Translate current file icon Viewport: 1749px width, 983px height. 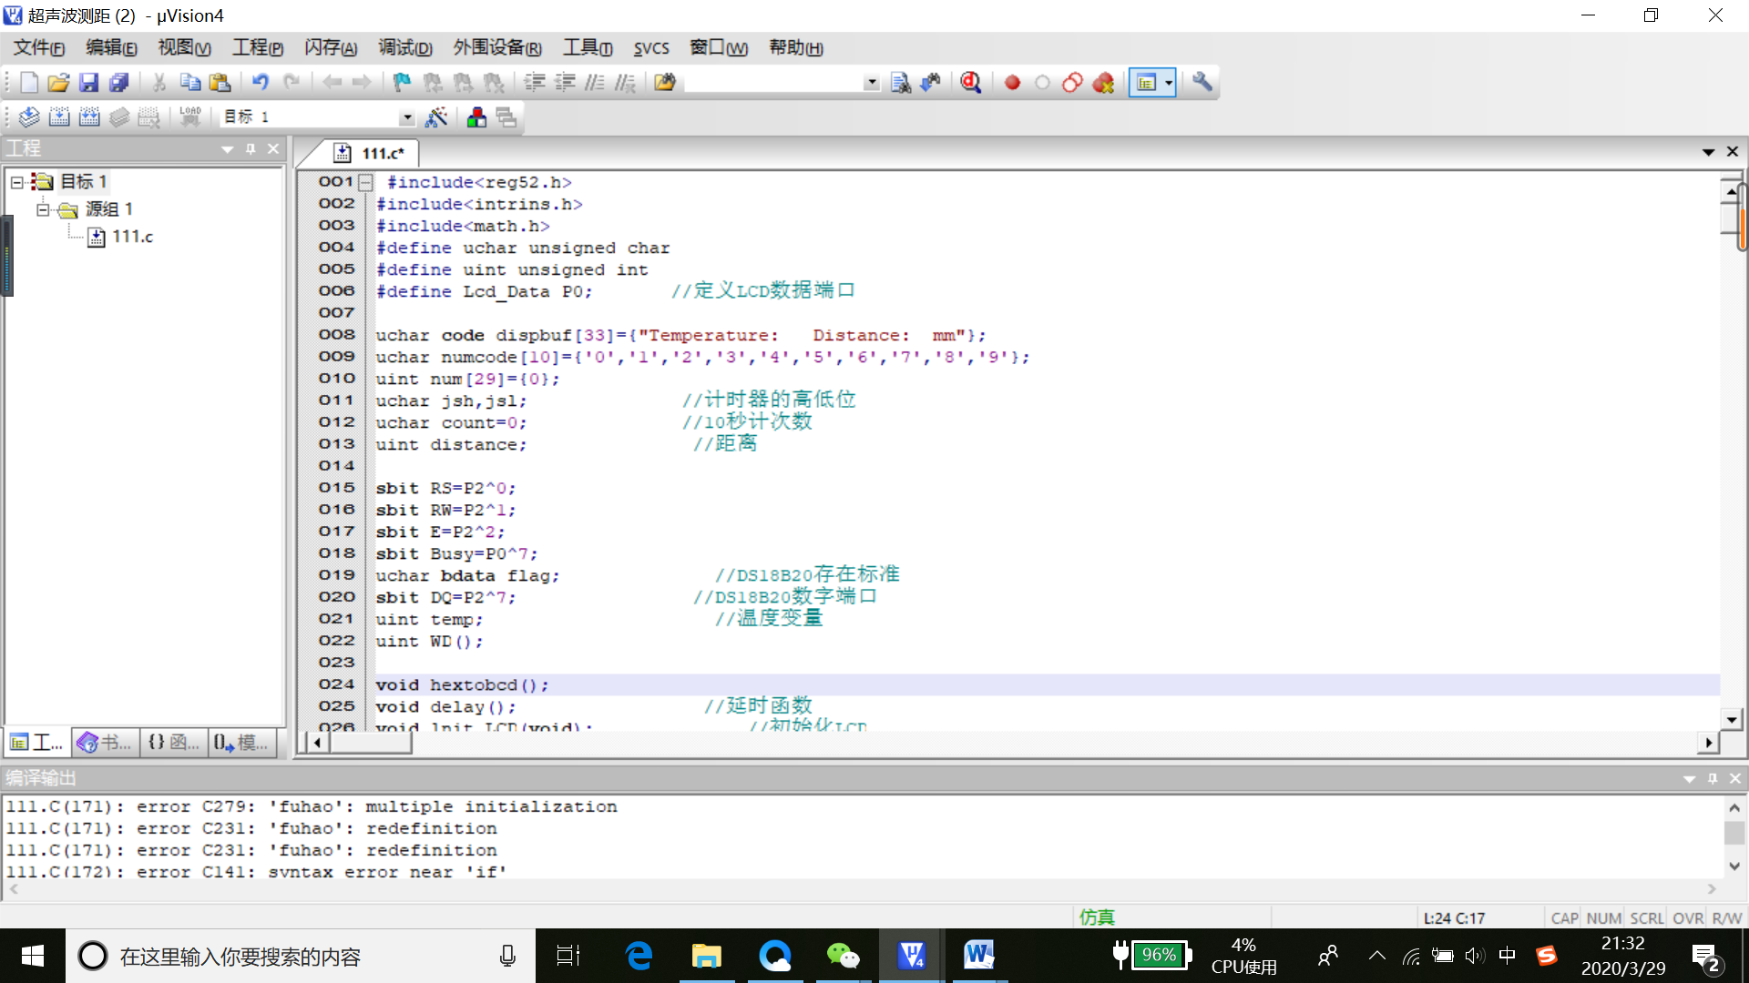click(x=29, y=117)
